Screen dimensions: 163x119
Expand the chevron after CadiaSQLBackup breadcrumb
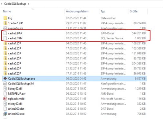tap(29, 4)
